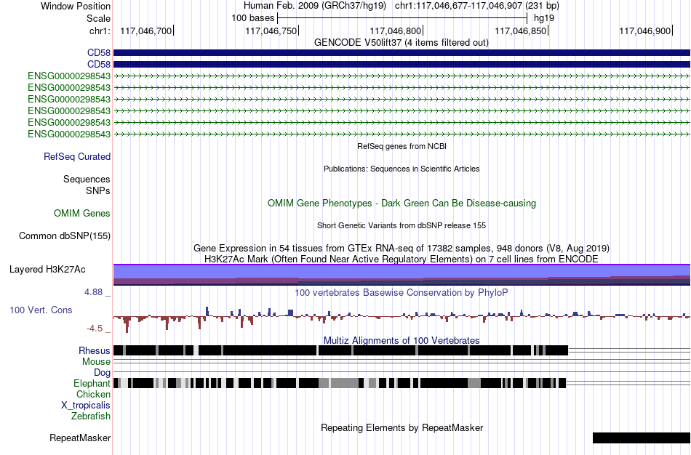Click the first CD58 gene label
The height and width of the screenshot is (455, 691).
99,53
